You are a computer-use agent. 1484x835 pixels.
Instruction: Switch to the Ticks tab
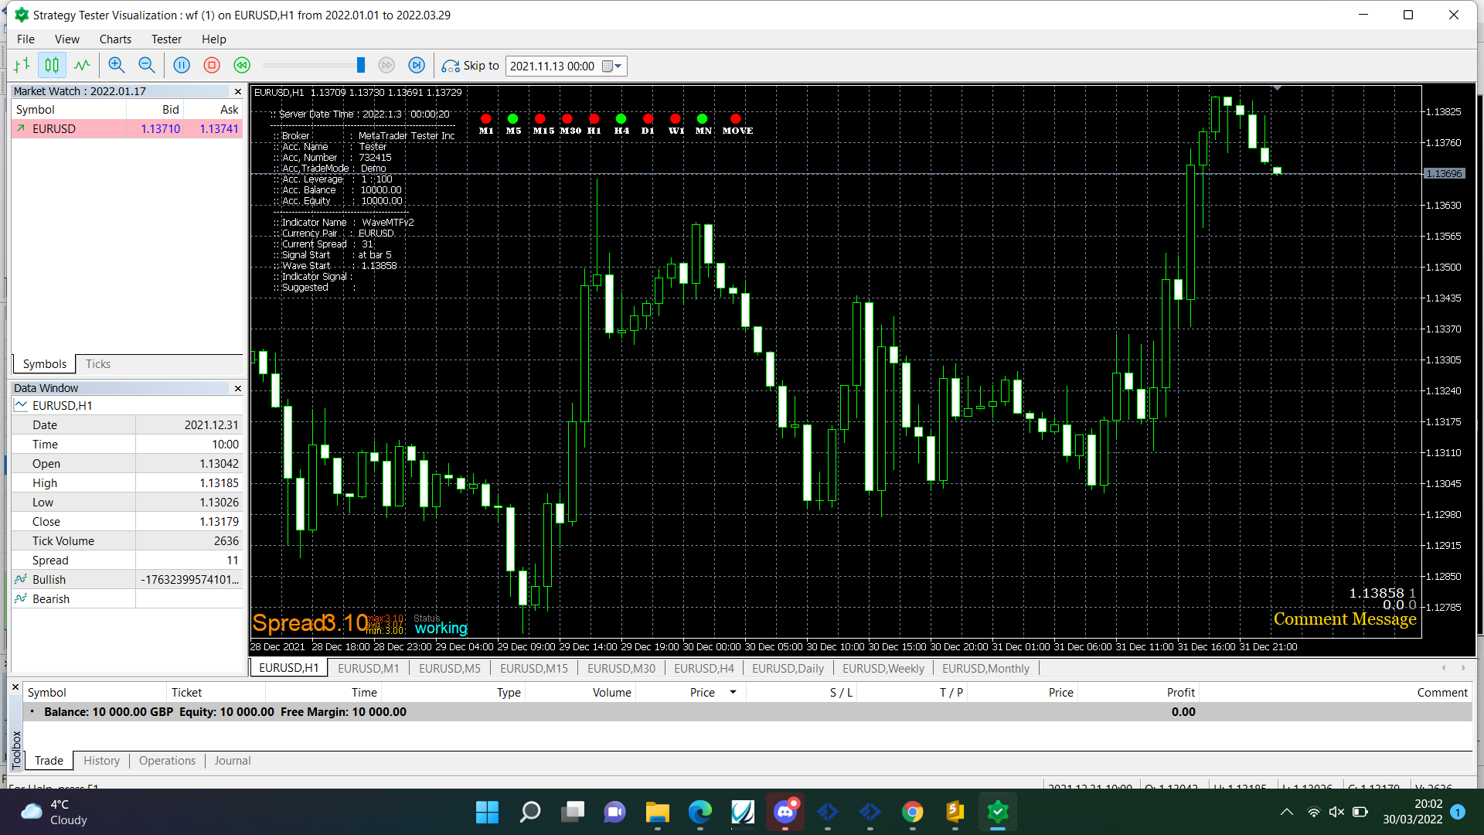point(98,364)
